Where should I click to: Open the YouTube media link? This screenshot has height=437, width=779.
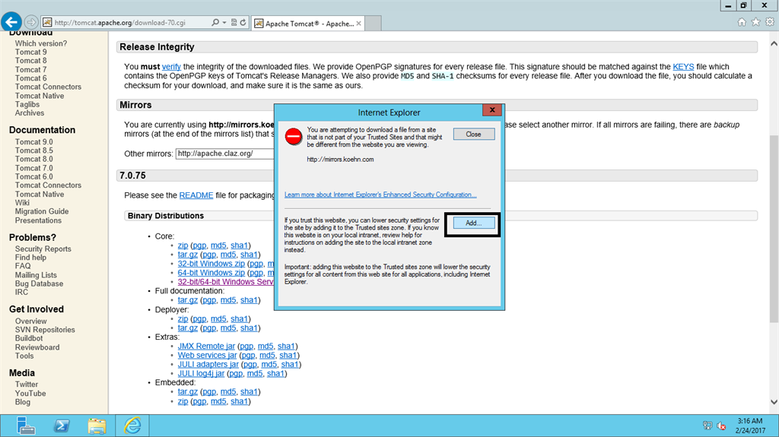pyautogui.click(x=30, y=394)
